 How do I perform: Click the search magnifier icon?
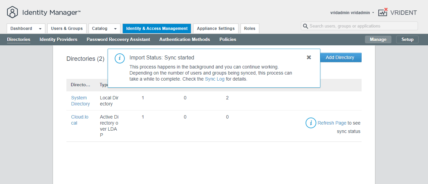click(x=305, y=26)
